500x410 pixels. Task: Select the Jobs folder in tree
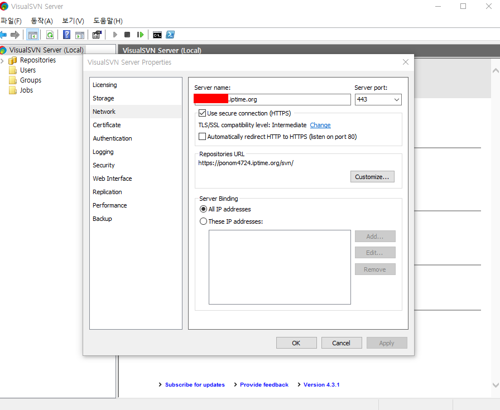(x=26, y=90)
